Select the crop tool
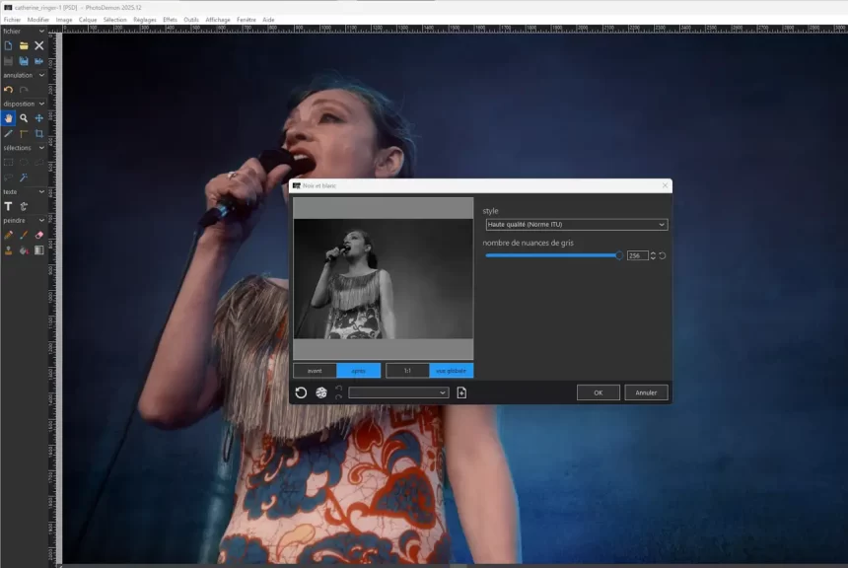This screenshot has width=848, height=568. pyautogui.click(x=39, y=133)
